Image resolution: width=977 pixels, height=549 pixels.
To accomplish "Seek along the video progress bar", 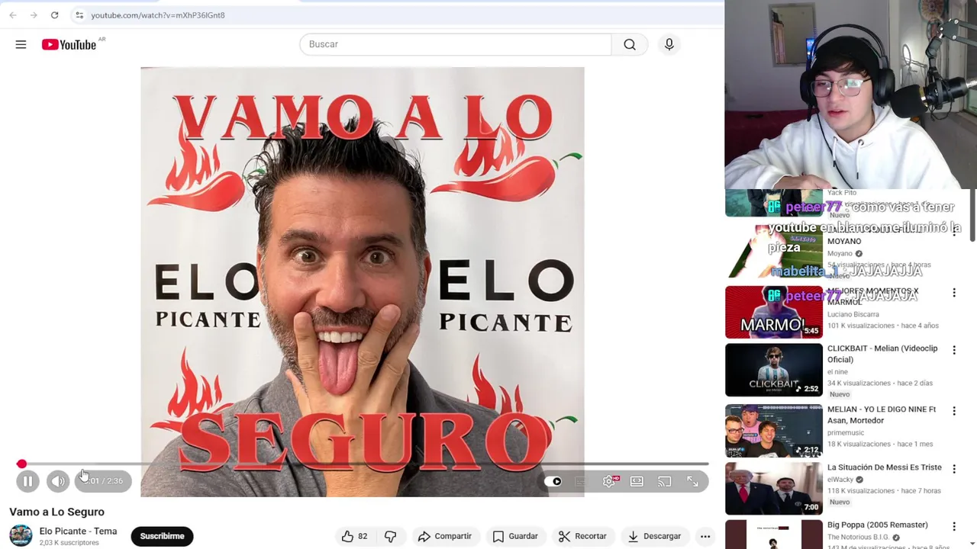I will tap(363, 464).
